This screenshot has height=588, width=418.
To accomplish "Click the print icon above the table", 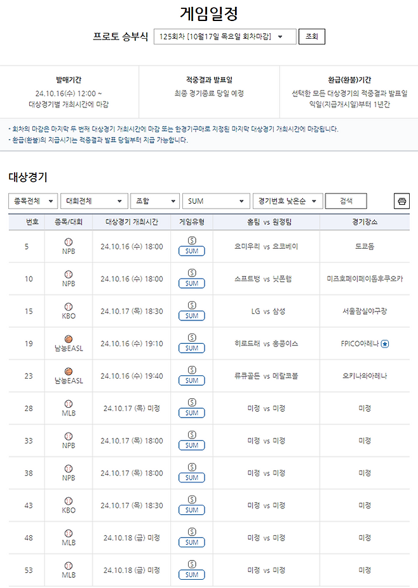I will [x=401, y=201].
